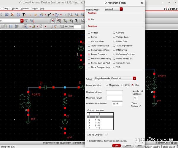This screenshot has width=178, height=148.
Task: Expand the toolbar overflow chevron »
Action: [x=66, y=15]
